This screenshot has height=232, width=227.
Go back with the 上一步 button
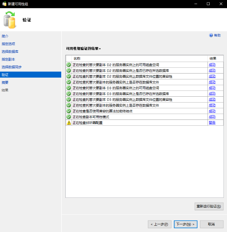[159, 224]
